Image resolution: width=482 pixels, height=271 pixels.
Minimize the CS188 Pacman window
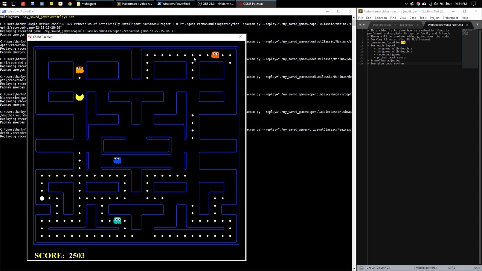point(217,37)
